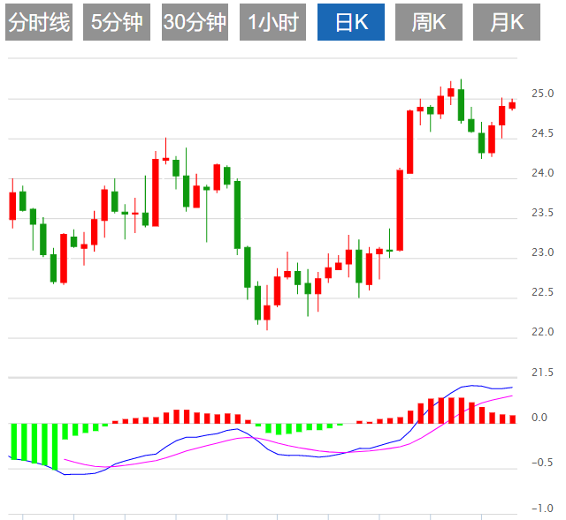Switch to the 分时线 tab
566x520 pixels.
(x=38, y=24)
